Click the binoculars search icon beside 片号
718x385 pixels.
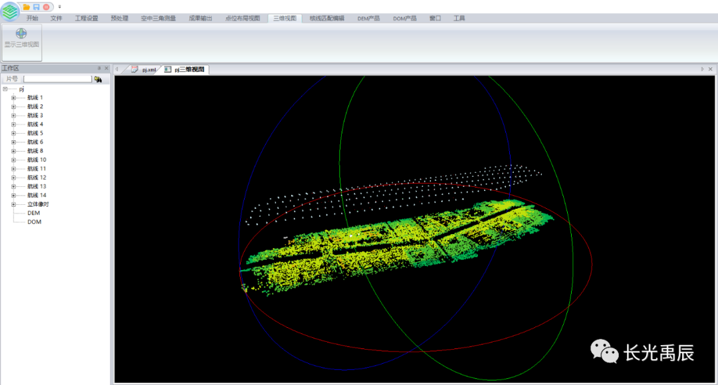[98, 79]
